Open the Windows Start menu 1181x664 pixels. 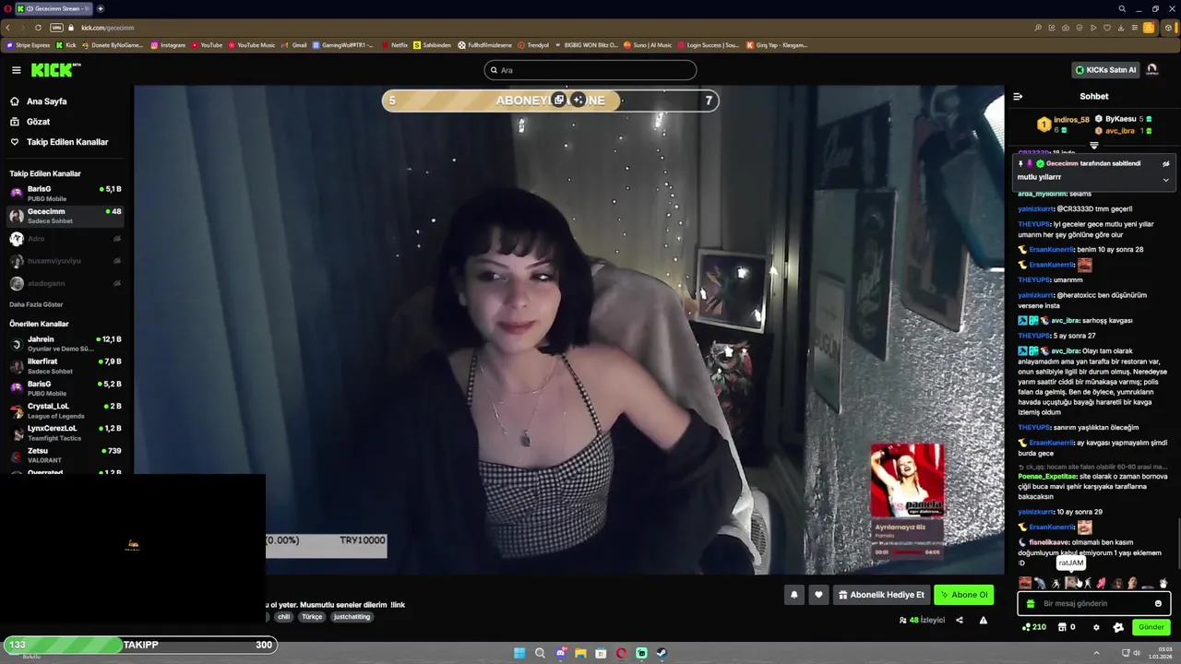pos(519,653)
